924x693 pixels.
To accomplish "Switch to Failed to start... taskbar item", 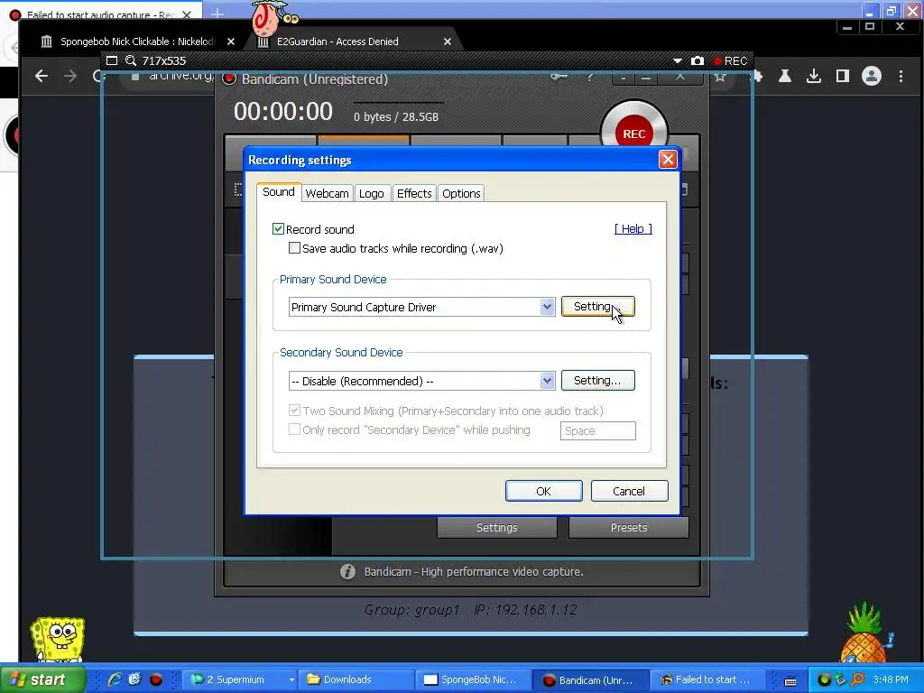I will [x=708, y=679].
